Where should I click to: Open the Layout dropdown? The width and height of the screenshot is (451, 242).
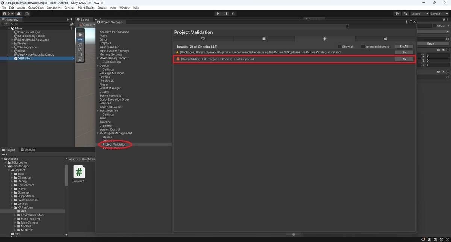tap(439, 14)
